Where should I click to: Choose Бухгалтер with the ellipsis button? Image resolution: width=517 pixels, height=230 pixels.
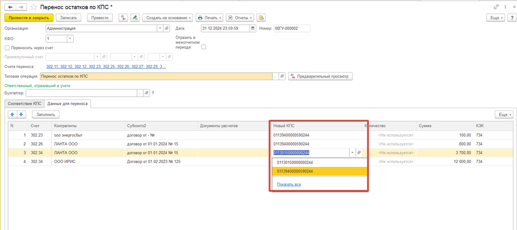141,93
